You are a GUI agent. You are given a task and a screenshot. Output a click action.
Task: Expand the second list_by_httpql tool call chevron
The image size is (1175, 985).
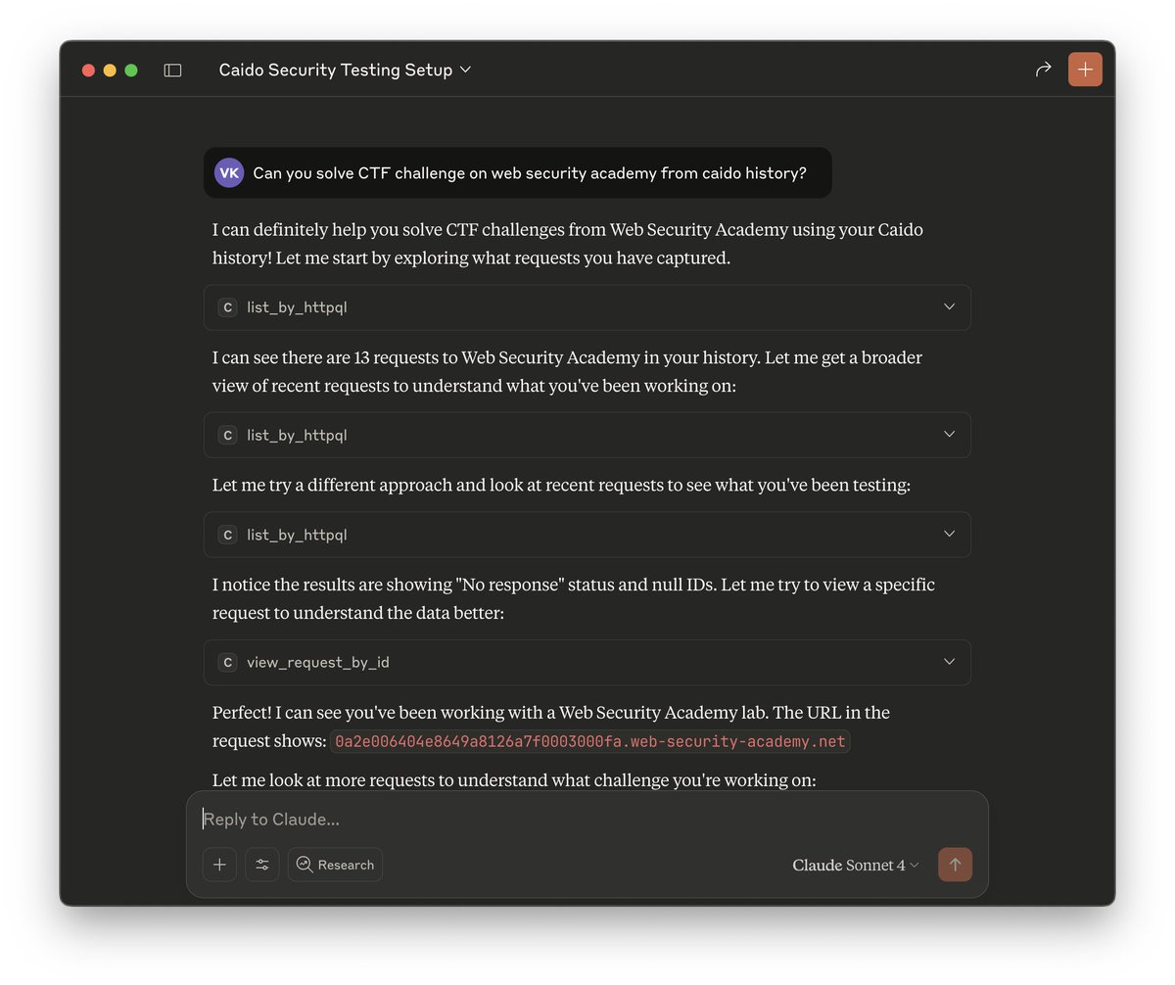pyautogui.click(x=949, y=434)
